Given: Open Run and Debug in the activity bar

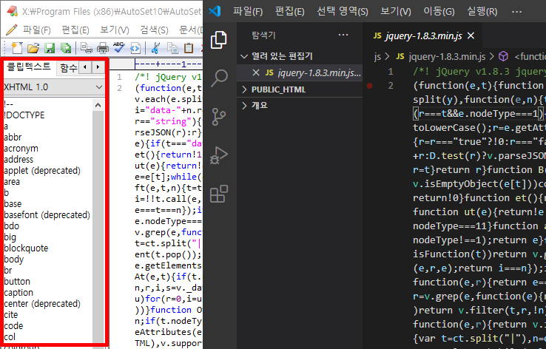Looking at the screenshot, I should tap(219, 155).
